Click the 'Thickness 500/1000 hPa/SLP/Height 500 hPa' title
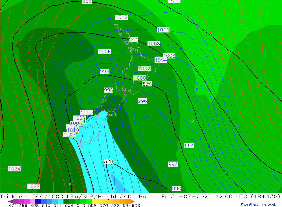This screenshot has height=207, width=282. (x=73, y=196)
